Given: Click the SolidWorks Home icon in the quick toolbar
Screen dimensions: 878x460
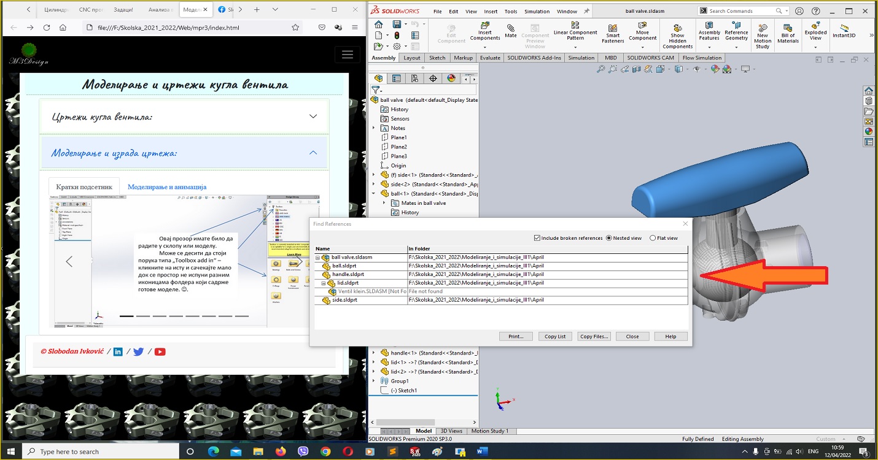Looking at the screenshot, I should (x=378, y=25).
